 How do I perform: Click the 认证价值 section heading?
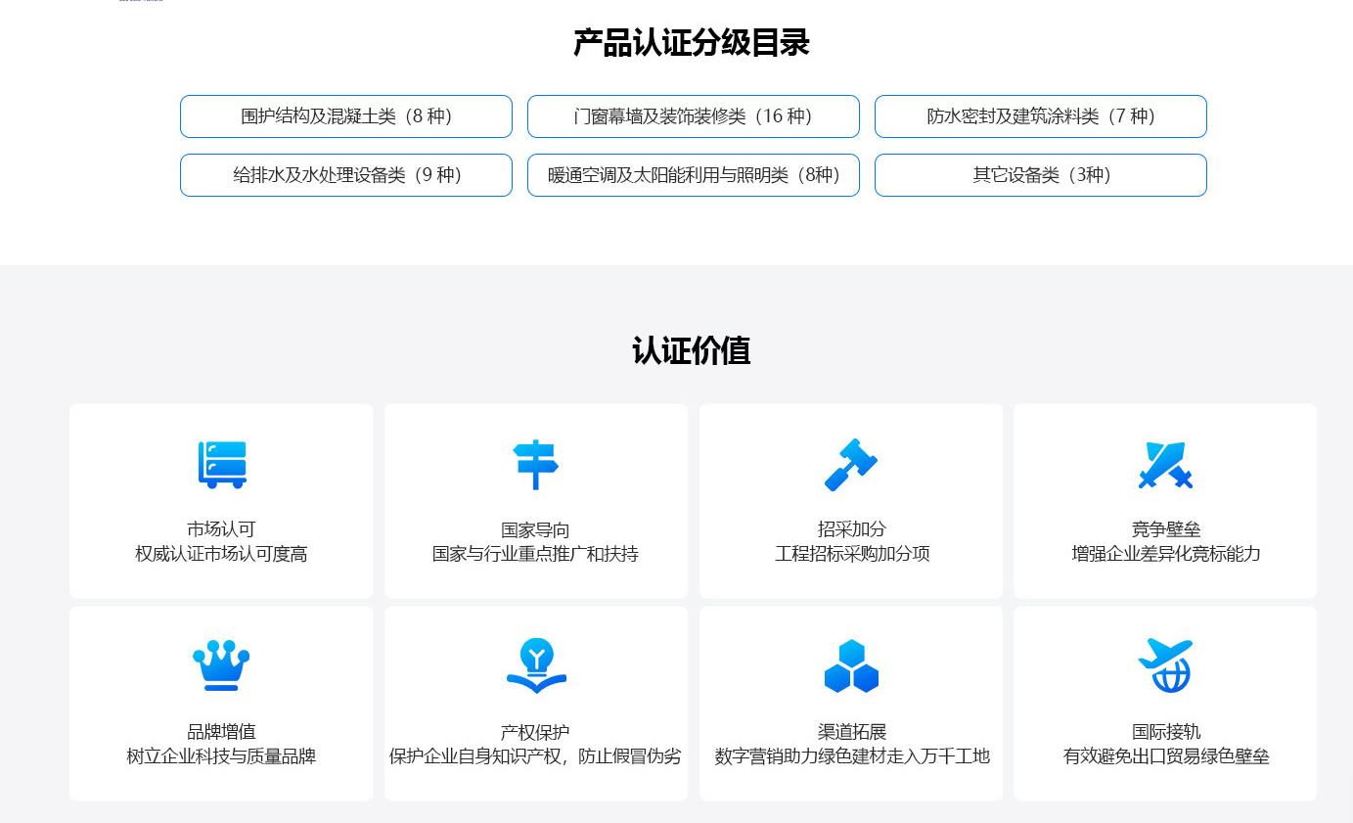click(x=692, y=351)
